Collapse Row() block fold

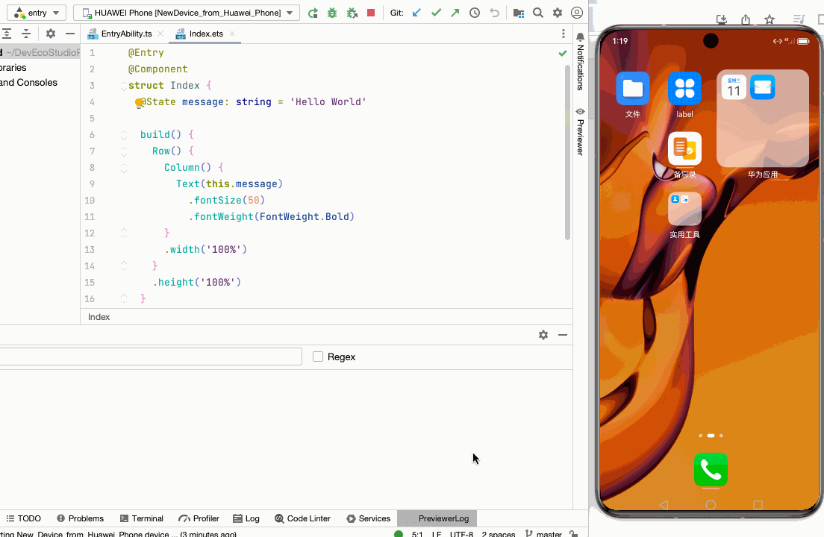123,151
